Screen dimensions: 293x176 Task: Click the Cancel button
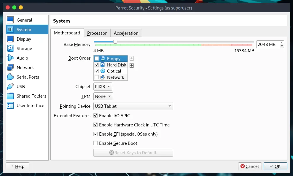(x=250, y=166)
